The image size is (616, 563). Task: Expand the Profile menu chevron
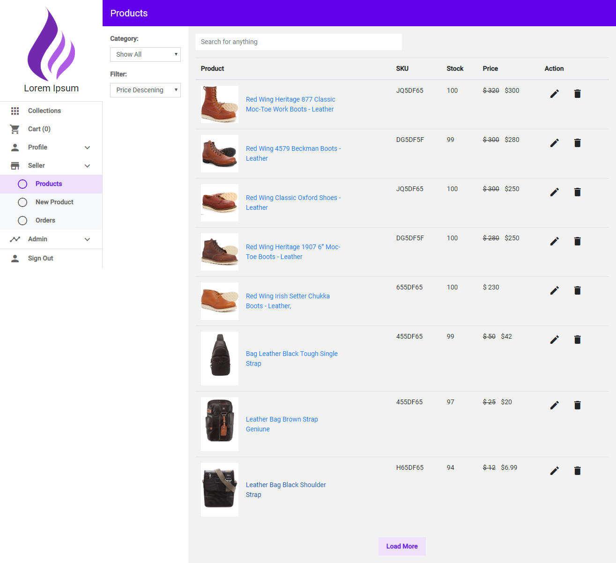pyautogui.click(x=87, y=148)
